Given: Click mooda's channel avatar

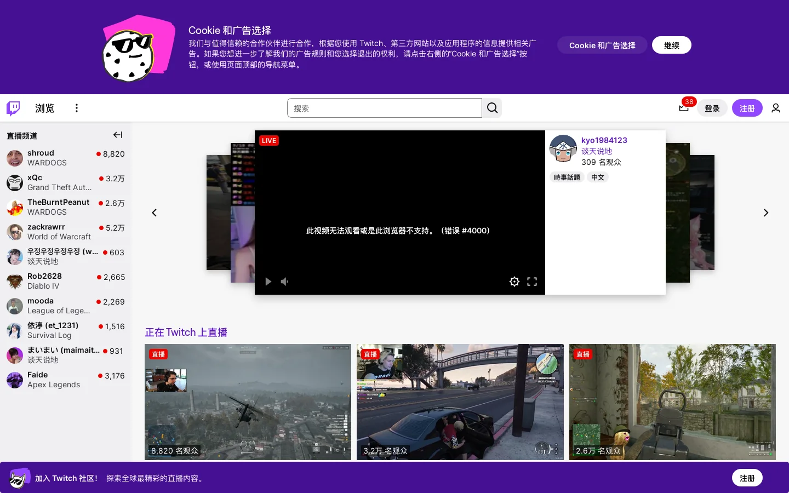Looking at the screenshot, I should (15, 306).
